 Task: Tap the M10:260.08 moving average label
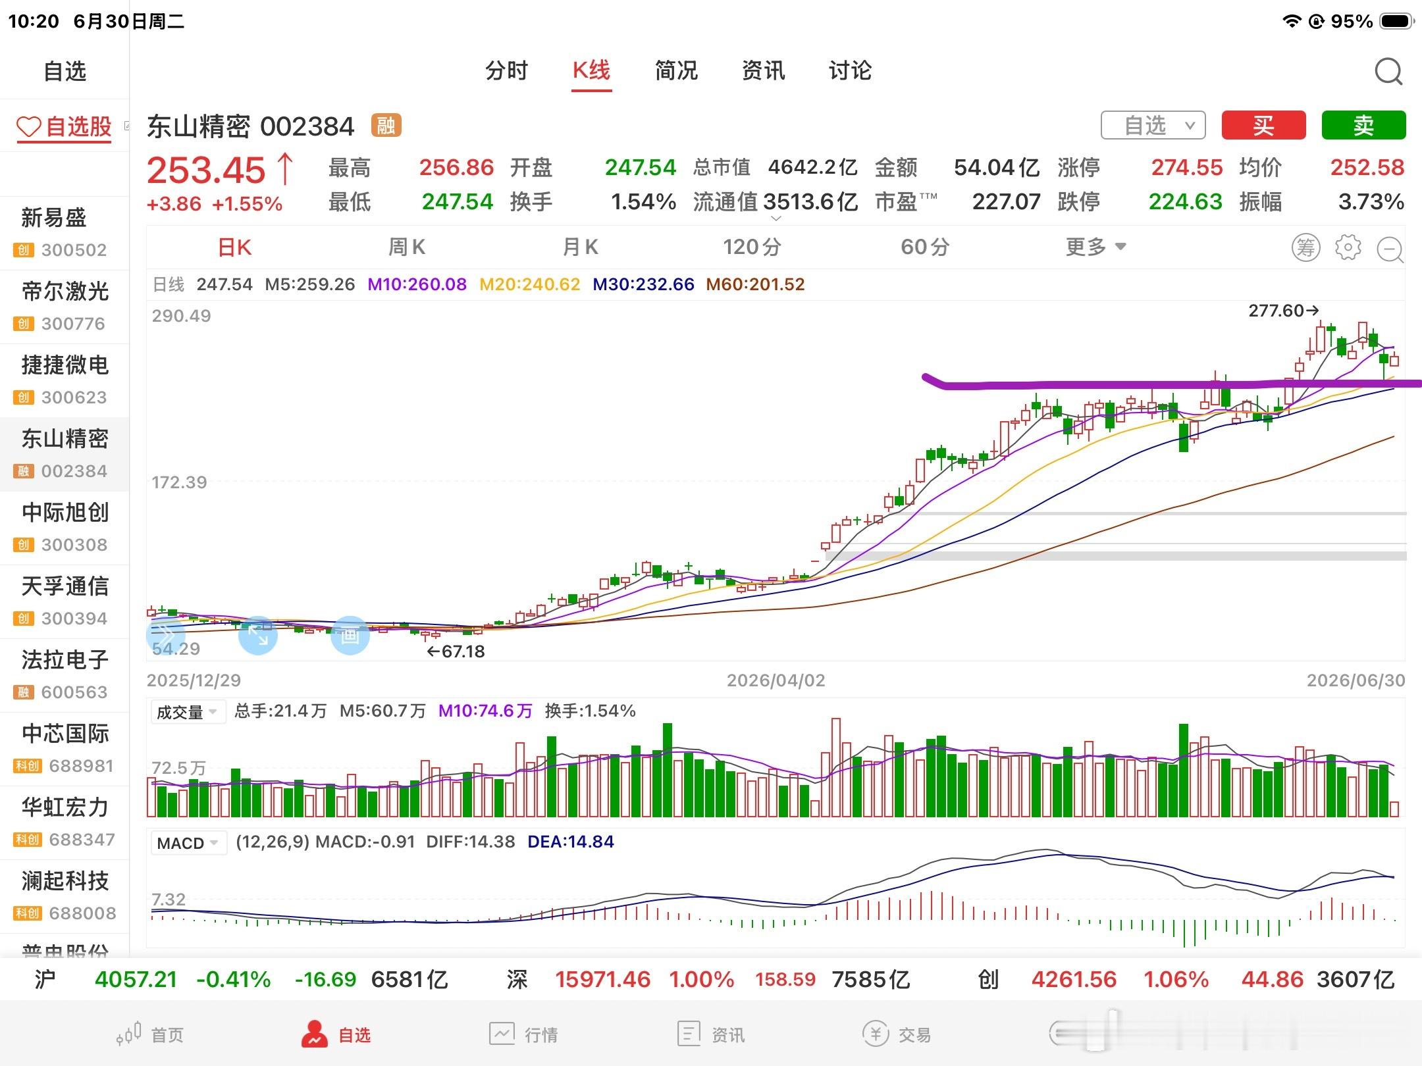click(417, 284)
